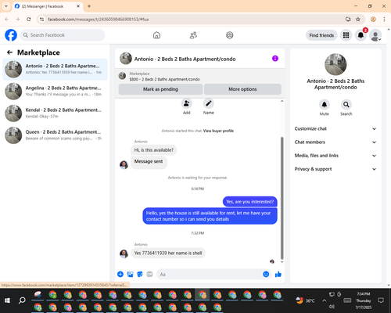Click the Marketplace listing $800 banner

pos(200,76)
